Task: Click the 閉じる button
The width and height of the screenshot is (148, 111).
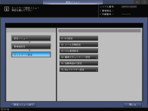Action: click(x=133, y=105)
